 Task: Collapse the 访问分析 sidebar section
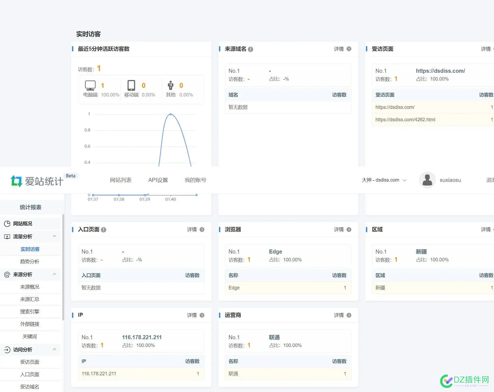[54, 349]
